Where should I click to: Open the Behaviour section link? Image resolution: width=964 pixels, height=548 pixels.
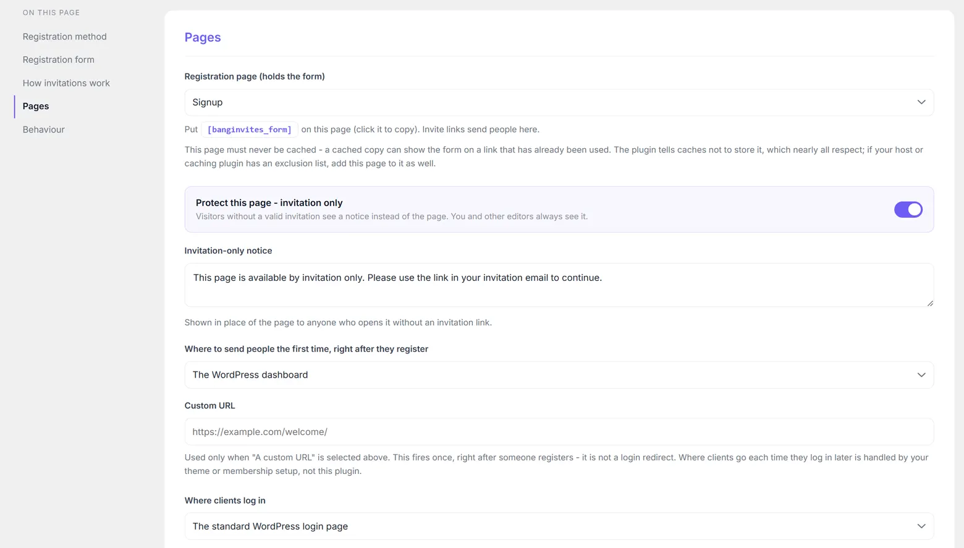pos(44,130)
